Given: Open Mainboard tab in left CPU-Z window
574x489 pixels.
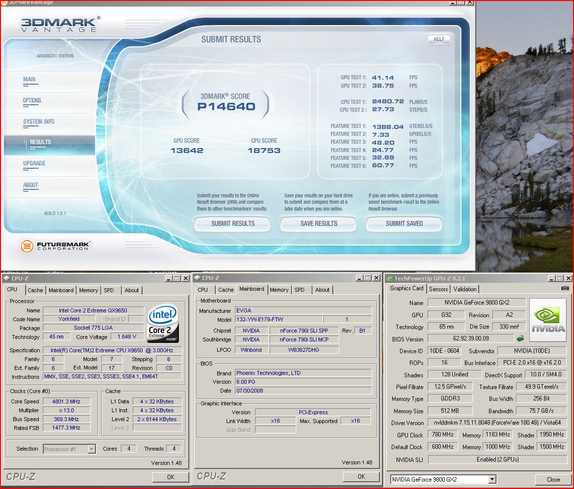Looking at the screenshot, I should point(61,290).
